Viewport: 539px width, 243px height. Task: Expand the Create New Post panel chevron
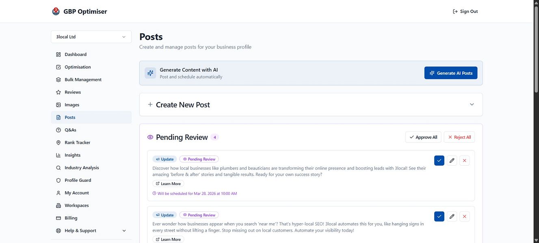point(472,104)
